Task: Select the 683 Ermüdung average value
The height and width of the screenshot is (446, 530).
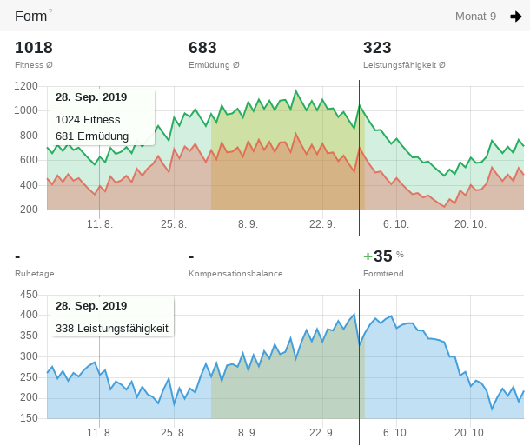Action: tap(202, 48)
